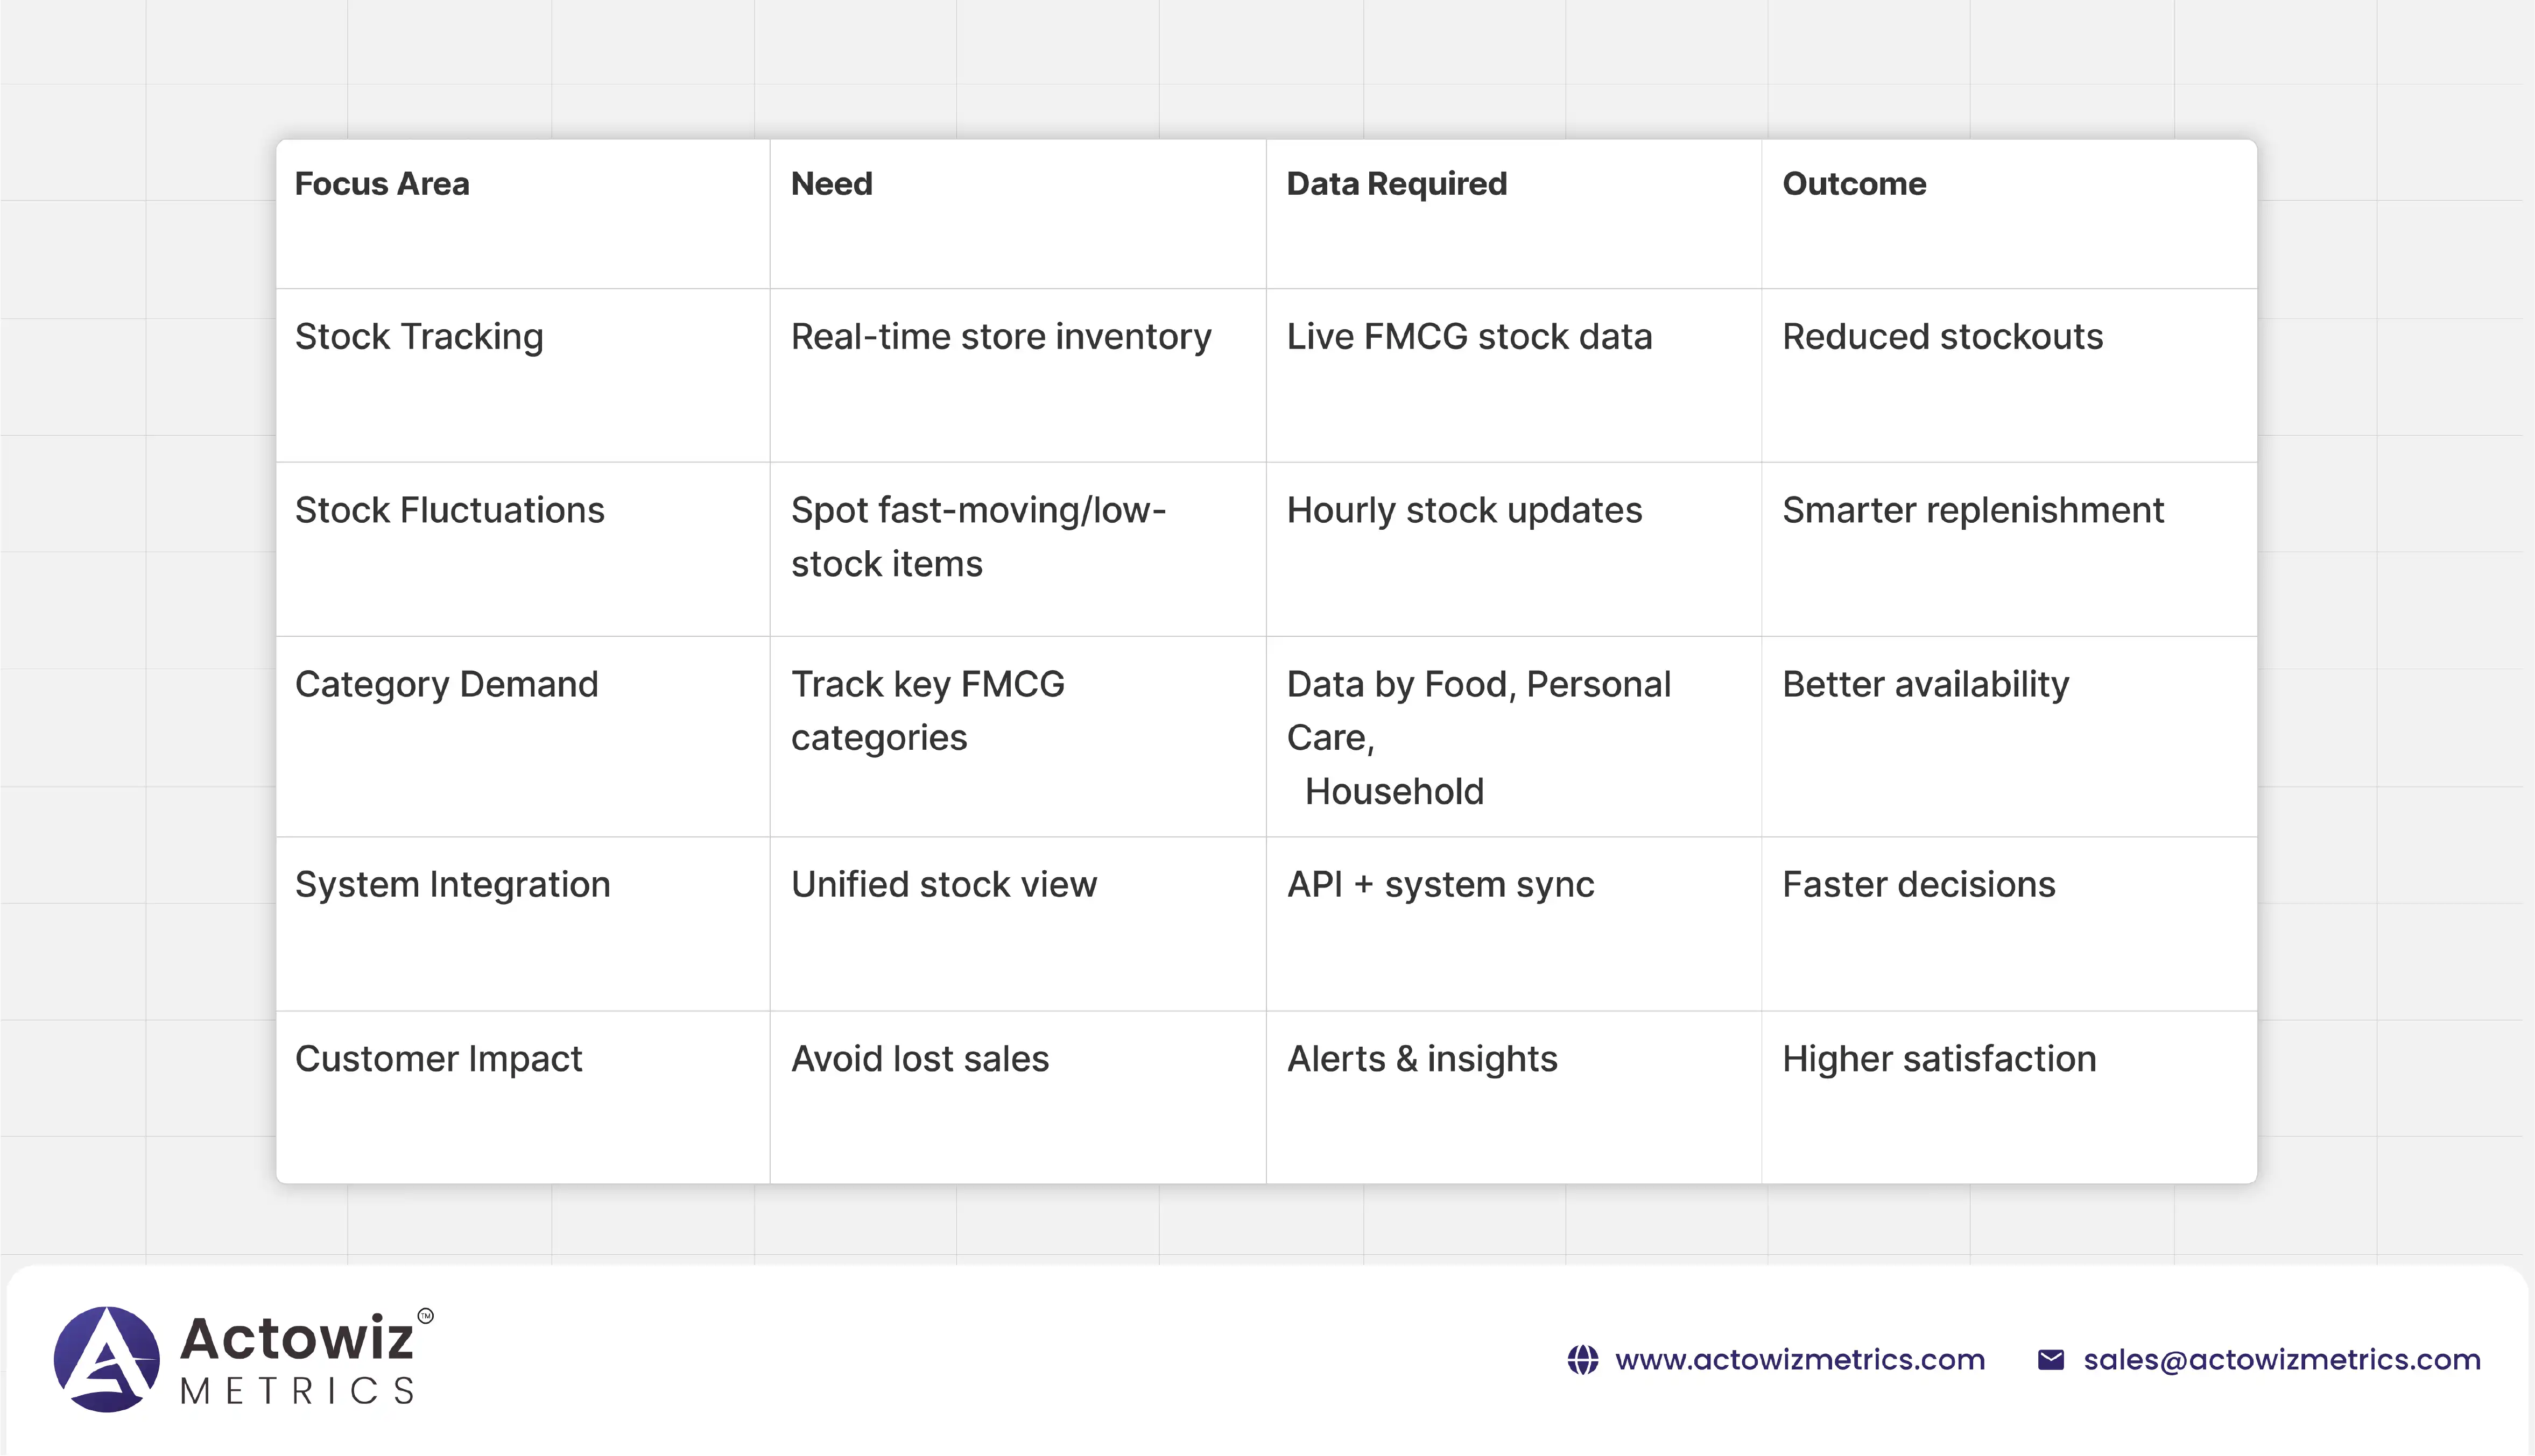Viewport: 2535px width, 1456px height.
Task: Click the globe icon beside website URL
Action: (1582, 1360)
